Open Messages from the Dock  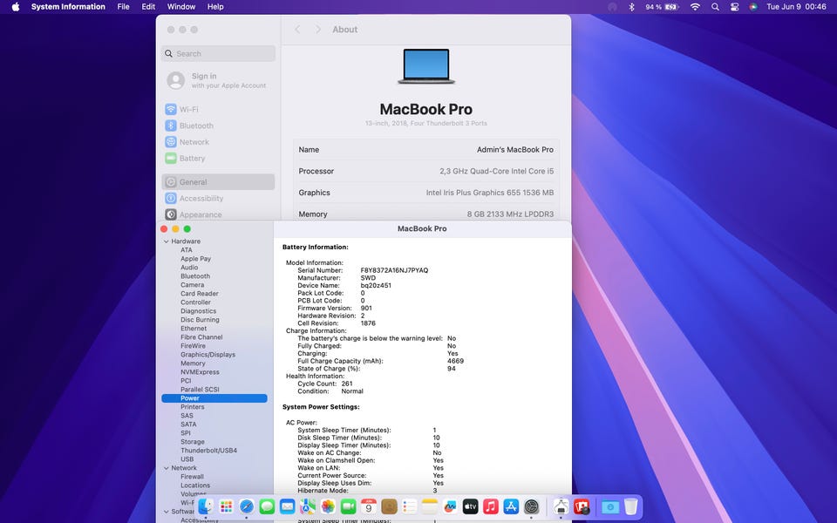click(x=267, y=506)
